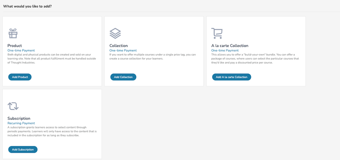This screenshot has width=340, height=160.
Task: Select the Product card title
Action: (x=15, y=46)
